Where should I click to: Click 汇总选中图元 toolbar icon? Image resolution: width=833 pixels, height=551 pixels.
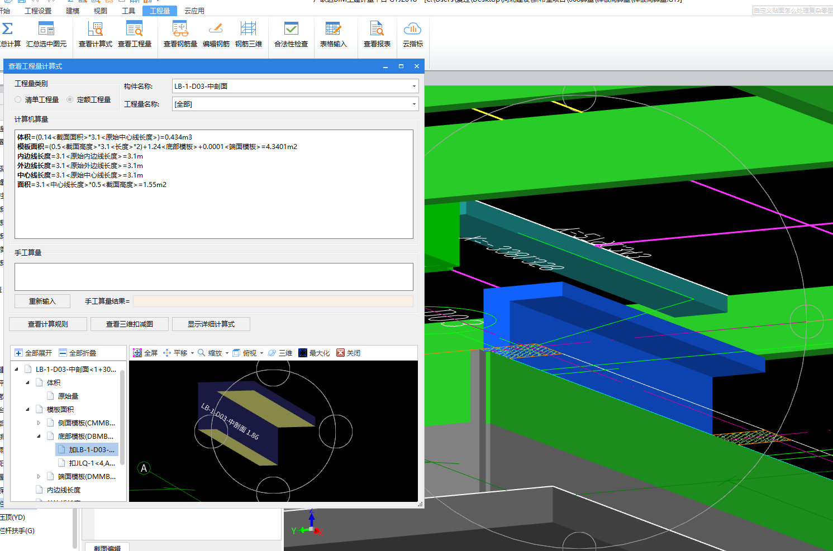point(46,29)
